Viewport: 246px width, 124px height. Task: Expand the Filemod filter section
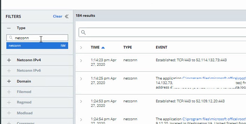point(9,92)
